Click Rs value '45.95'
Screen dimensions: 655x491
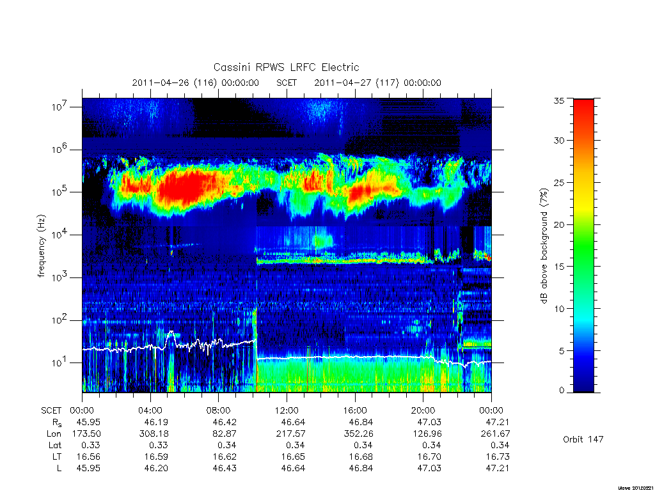[88, 422]
